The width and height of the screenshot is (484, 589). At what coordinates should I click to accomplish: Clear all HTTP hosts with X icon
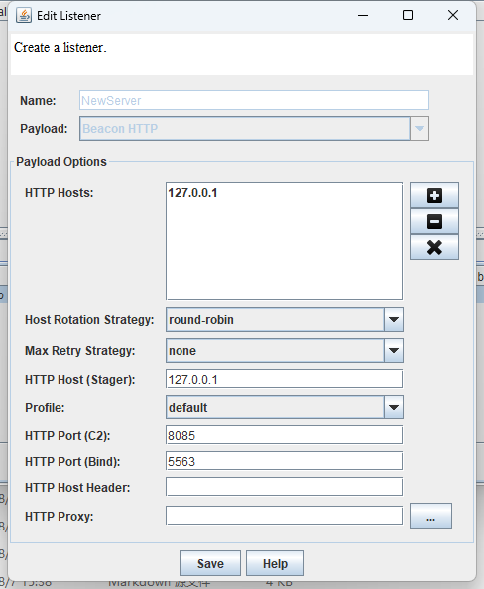coord(434,247)
